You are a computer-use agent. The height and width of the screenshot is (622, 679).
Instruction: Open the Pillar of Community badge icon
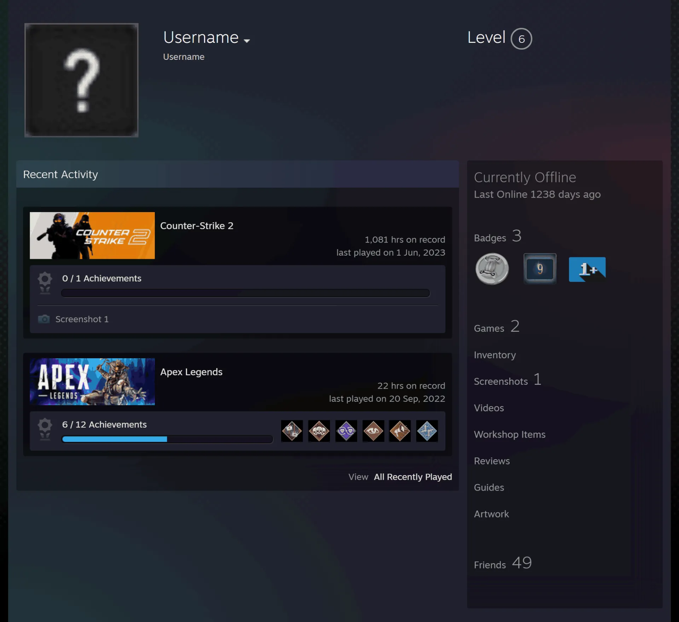(492, 269)
